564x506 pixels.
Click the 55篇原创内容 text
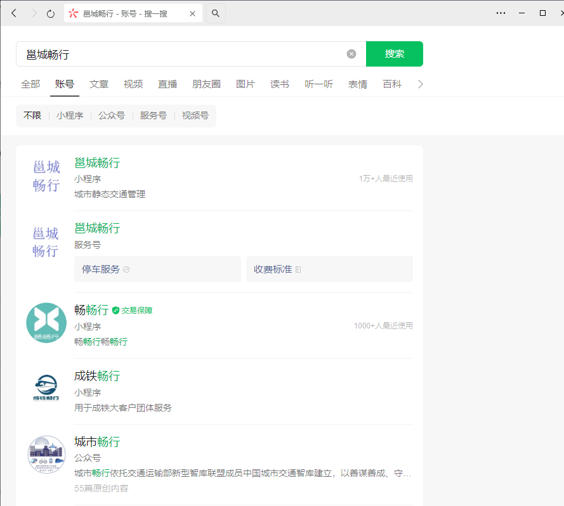click(101, 488)
